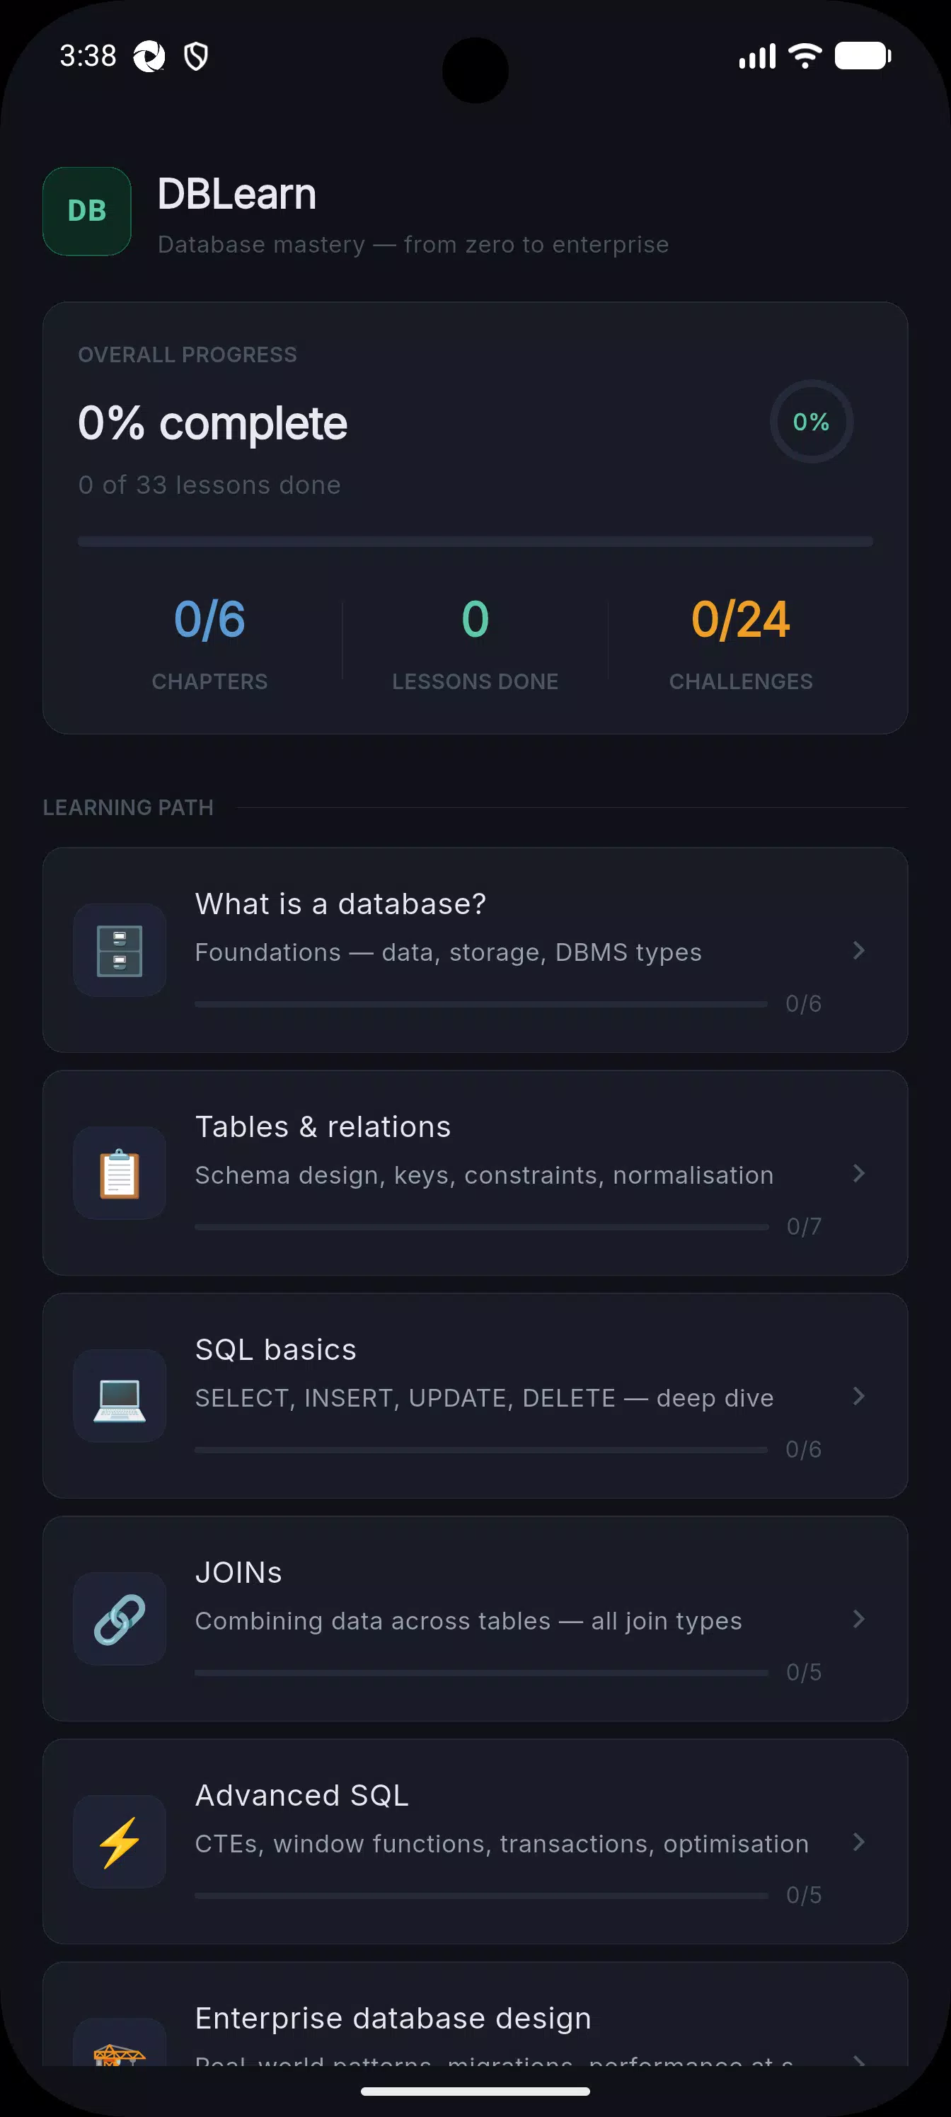
Task: Tap the green DB app logo
Action: pyautogui.click(x=87, y=212)
